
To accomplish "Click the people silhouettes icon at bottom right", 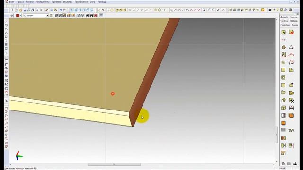I will coord(295,164).
